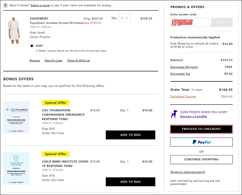242x195 pixels.
Task: Open the CDC Foundation donation thumbnail
Action: click(16, 117)
